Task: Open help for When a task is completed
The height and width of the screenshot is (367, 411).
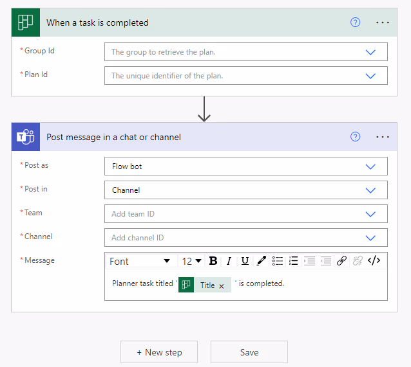Action: coord(355,22)
